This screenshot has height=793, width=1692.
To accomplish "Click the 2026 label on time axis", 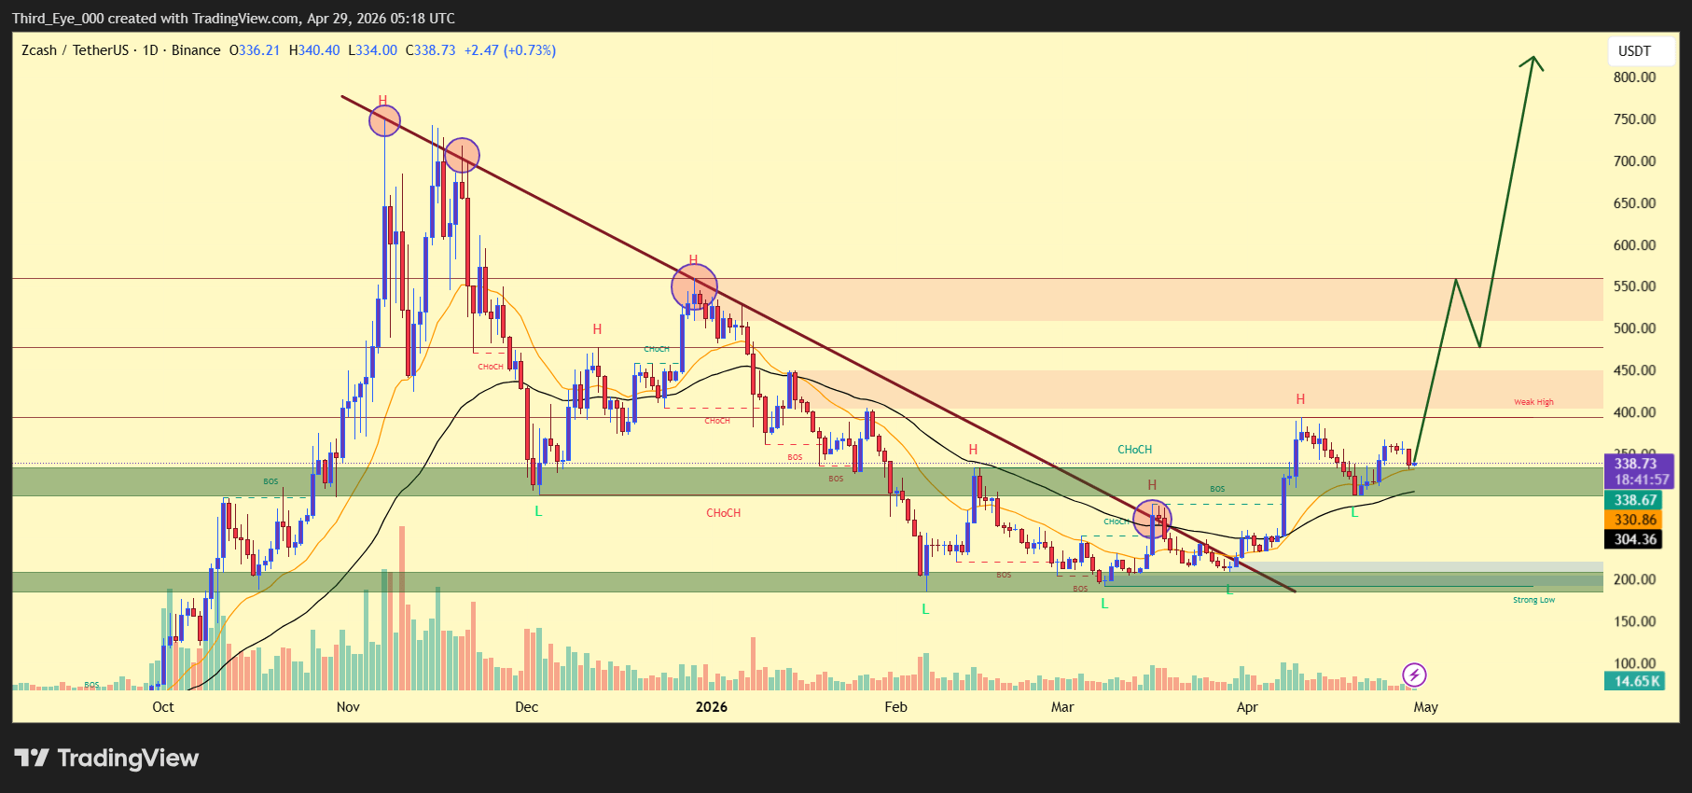I will coord(712,707).
